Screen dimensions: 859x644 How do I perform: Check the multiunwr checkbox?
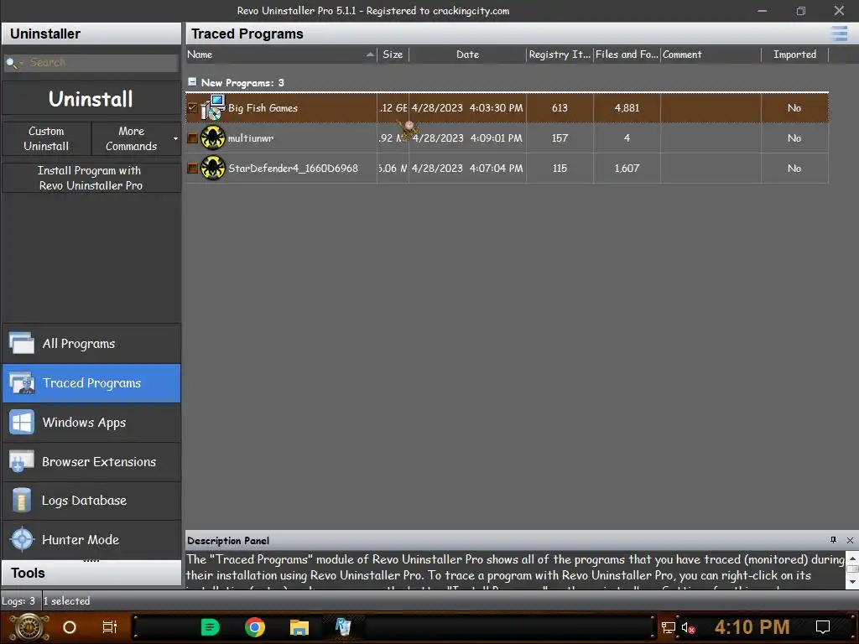[x=192, y=138]
